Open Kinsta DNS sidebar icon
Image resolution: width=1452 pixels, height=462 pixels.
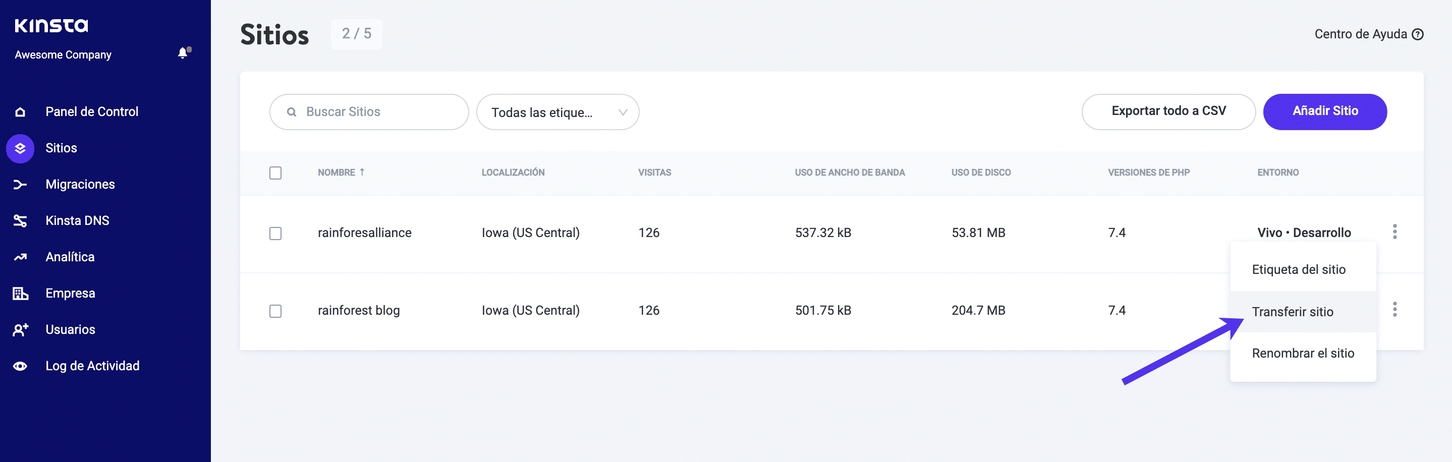pos(20,220)
